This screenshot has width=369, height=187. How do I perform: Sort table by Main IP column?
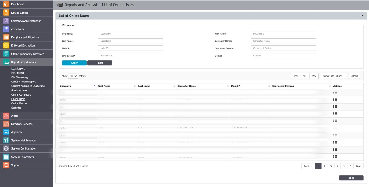[251, 86]
